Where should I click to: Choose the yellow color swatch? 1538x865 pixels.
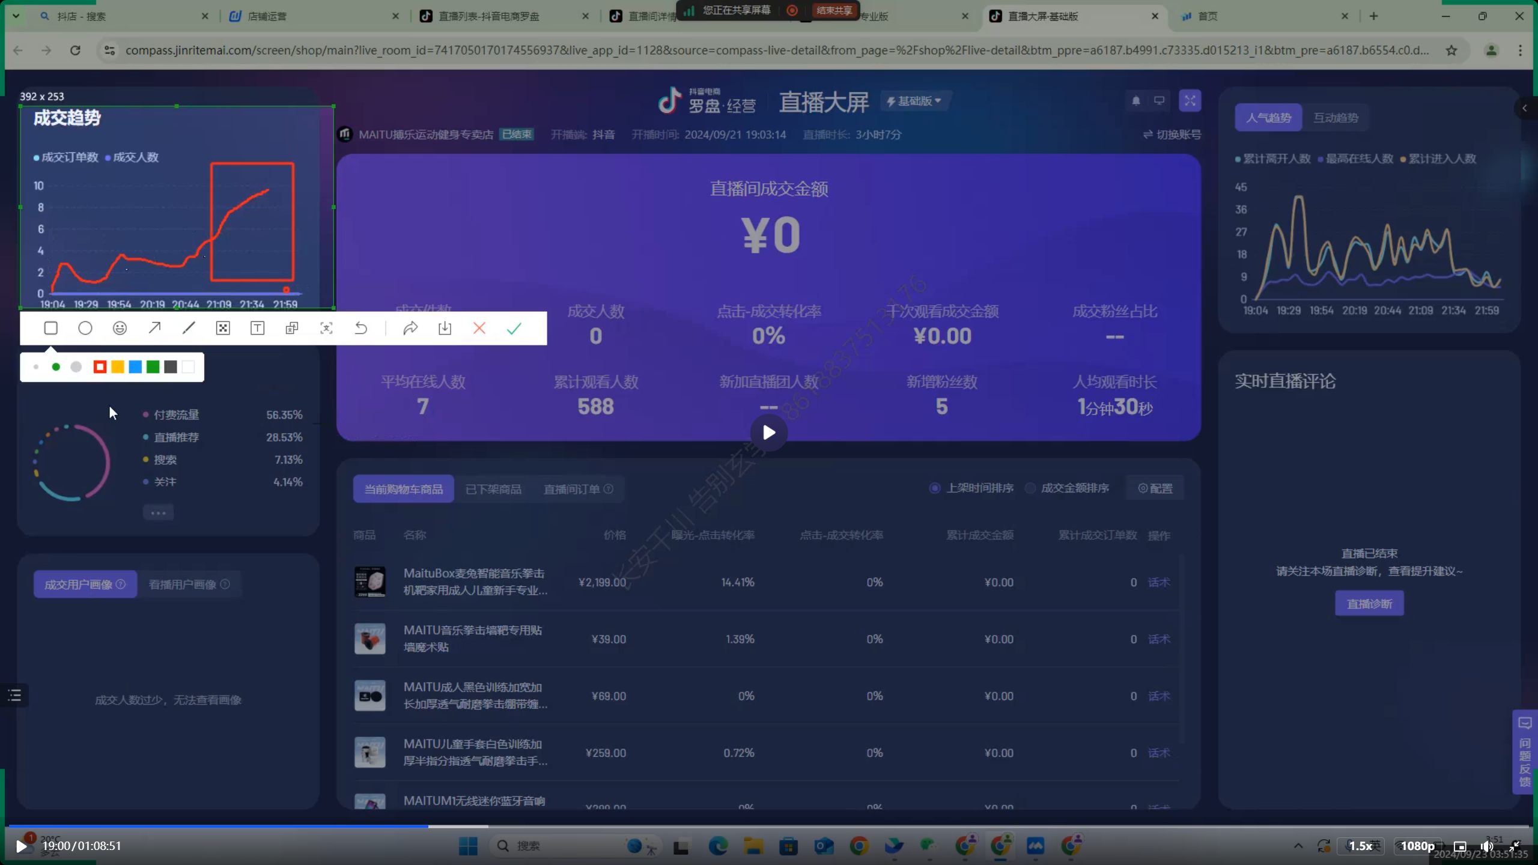point(118,367)
